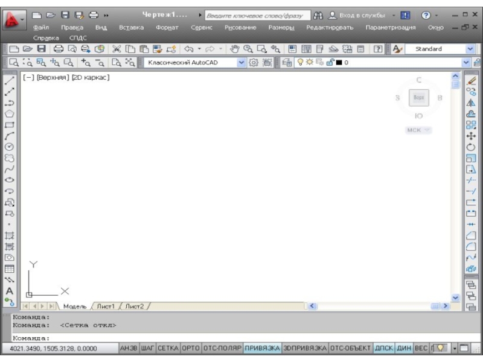Image resolution: width=483 pixels, height=362 pixels.
Task: Open the Вставка menu
Action: pos(131,27)
